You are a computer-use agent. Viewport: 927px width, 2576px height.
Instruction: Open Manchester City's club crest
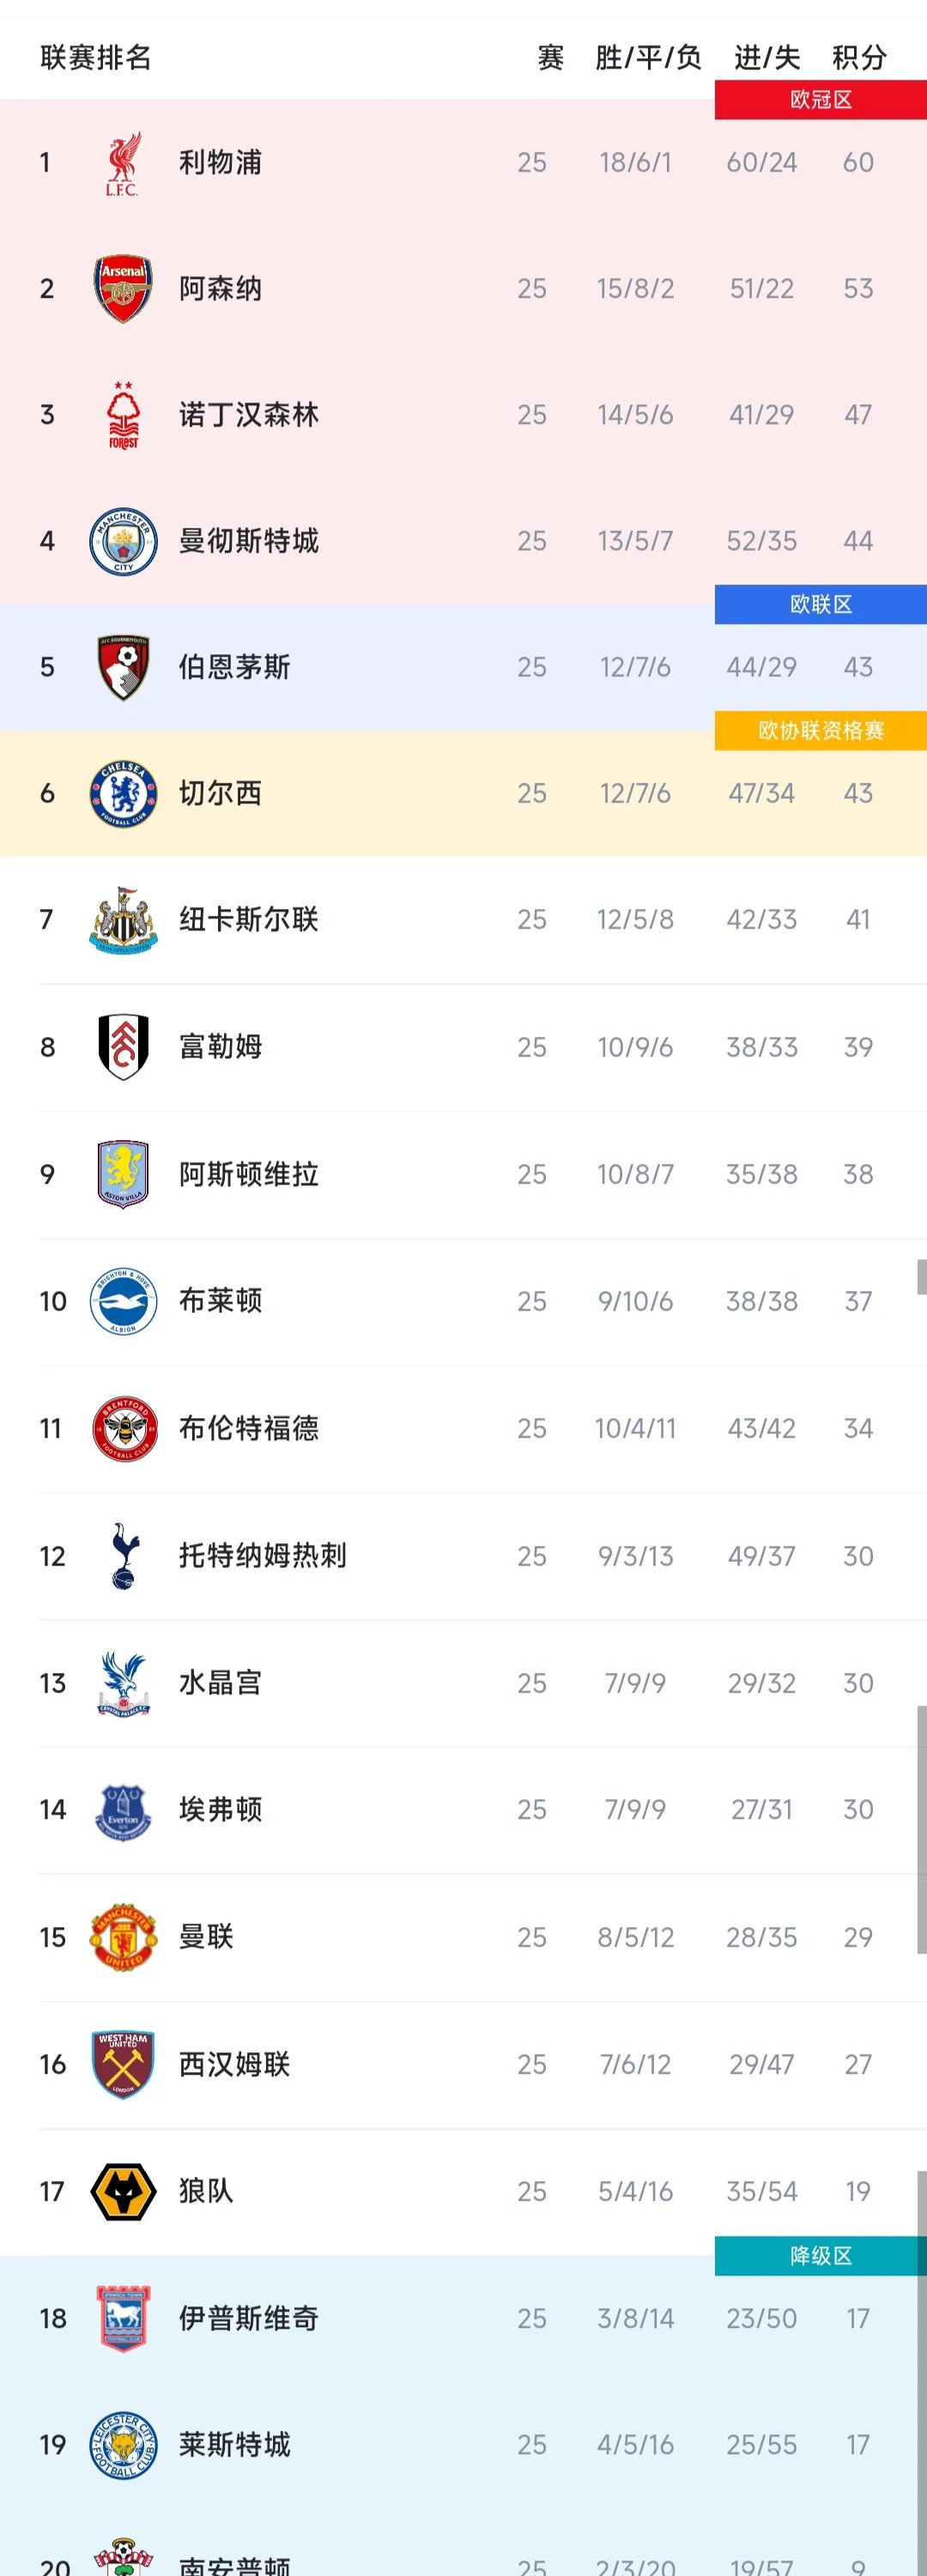(122, 541)
